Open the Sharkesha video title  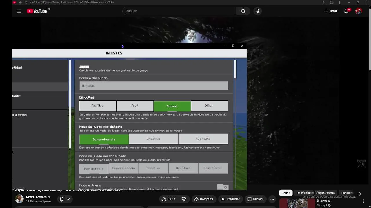[x=323, y=201]
